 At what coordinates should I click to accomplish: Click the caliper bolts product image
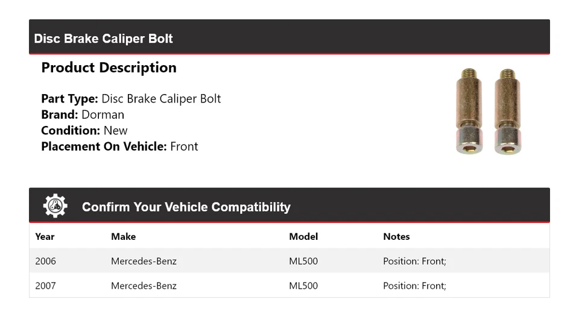(489, 111)
